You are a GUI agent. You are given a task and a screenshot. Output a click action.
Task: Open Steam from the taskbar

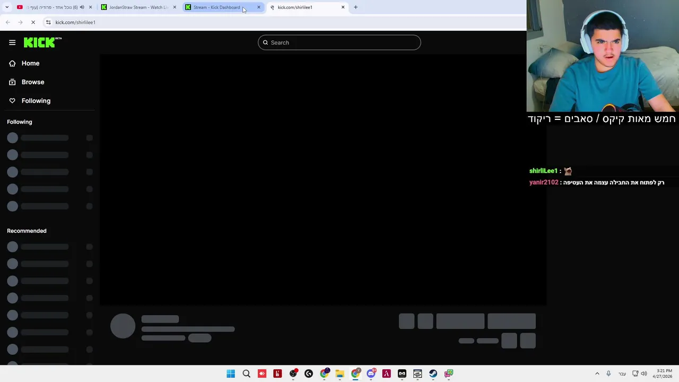(433, 374)
